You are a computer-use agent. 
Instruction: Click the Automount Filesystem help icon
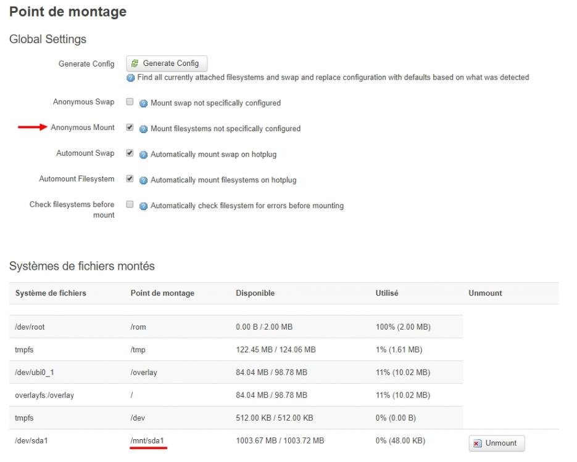pos(143,180)
